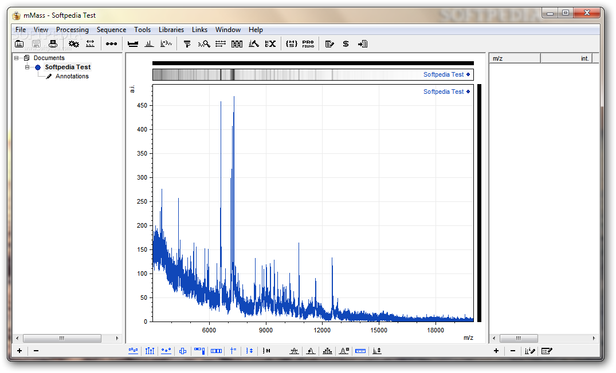The image size is (616, 373).
Task: Open annotate peak list icon beside minus
Action: pos(530,351)
